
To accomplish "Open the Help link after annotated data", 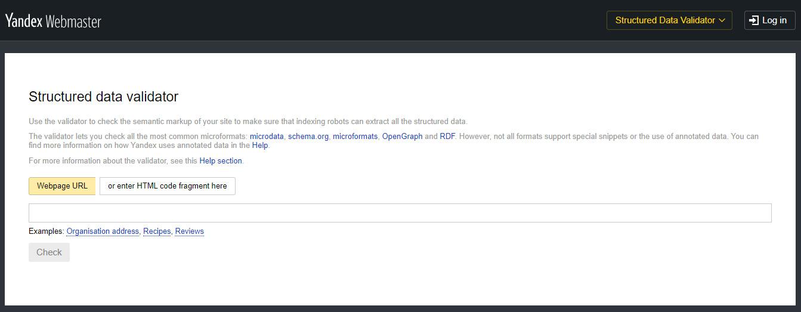I will pyautogui.click(x=260, y=145).
